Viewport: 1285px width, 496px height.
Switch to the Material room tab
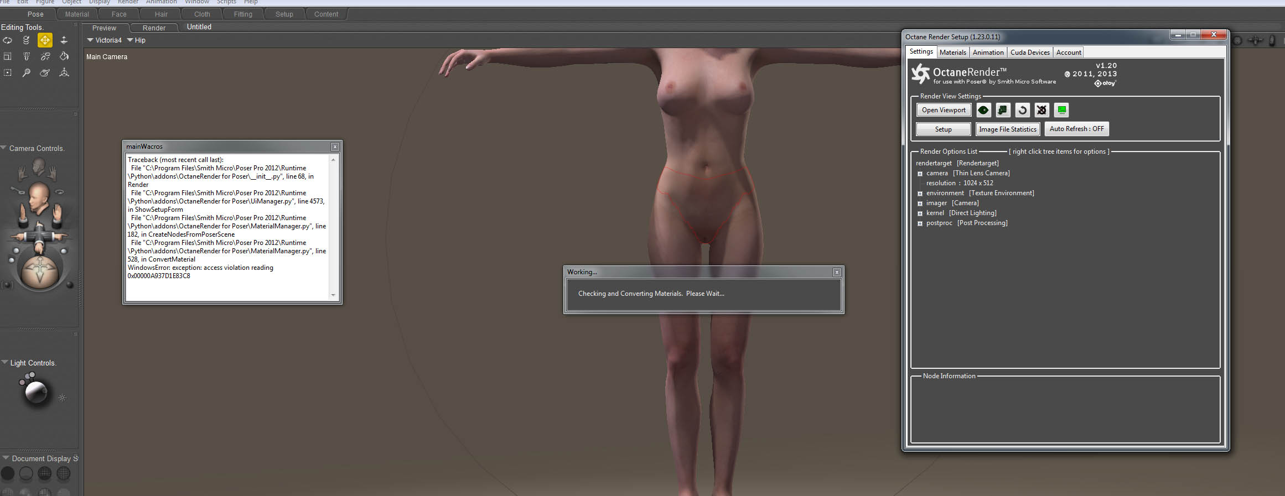[77, 14]
